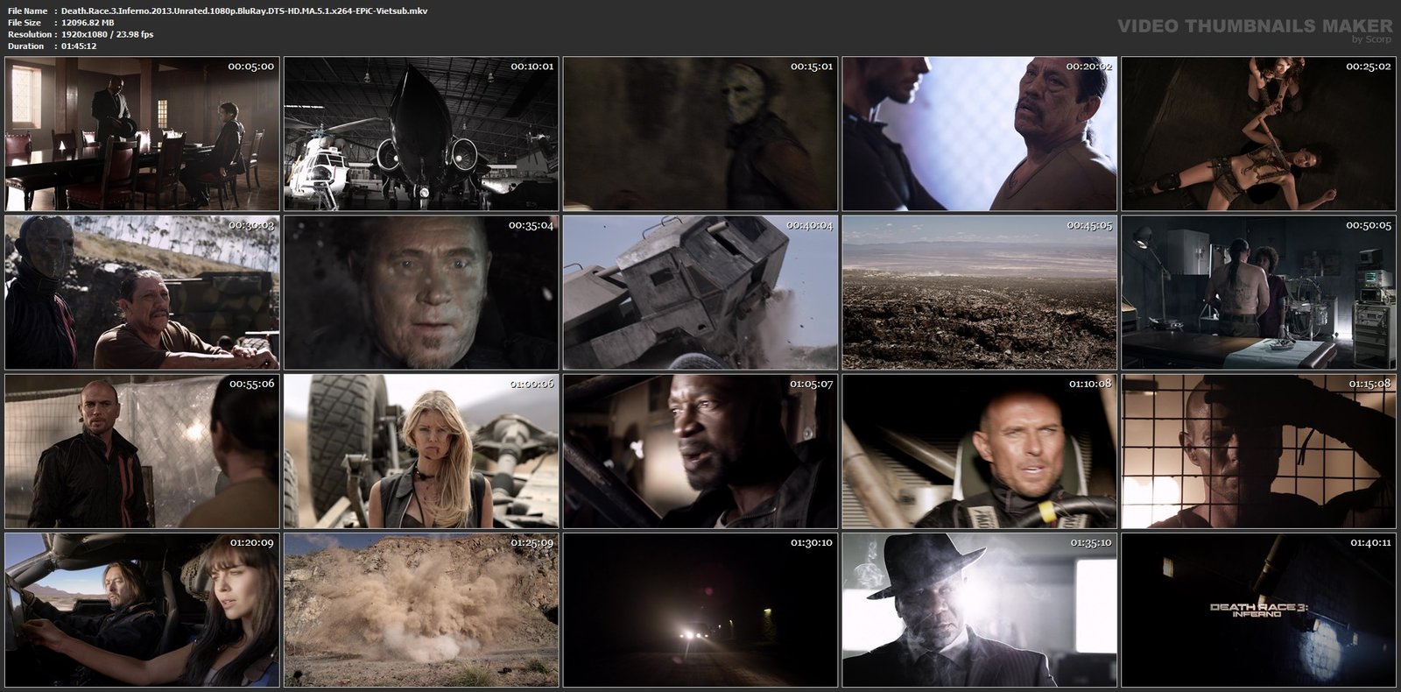Pick the frame stamped 01:35:10
The width and height of the screenshot is (1401, 692).
click(980, 610)
